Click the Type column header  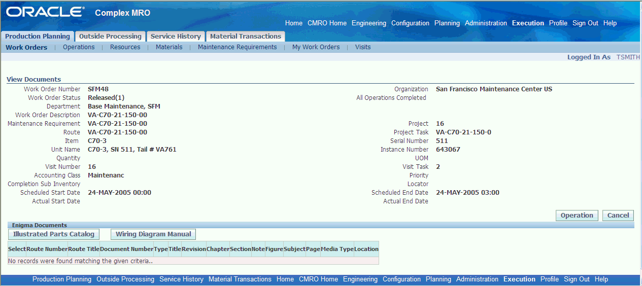(x=161, y=249)
